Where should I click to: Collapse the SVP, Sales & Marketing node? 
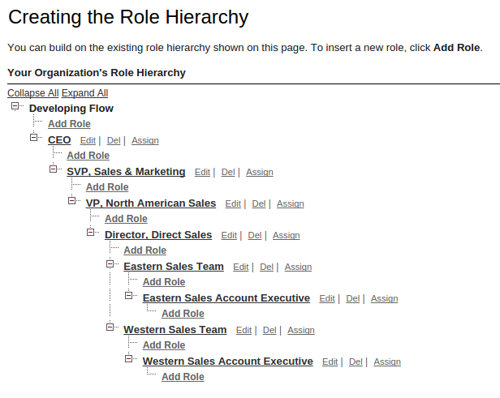pyautogui.click(x=54, y=169)
